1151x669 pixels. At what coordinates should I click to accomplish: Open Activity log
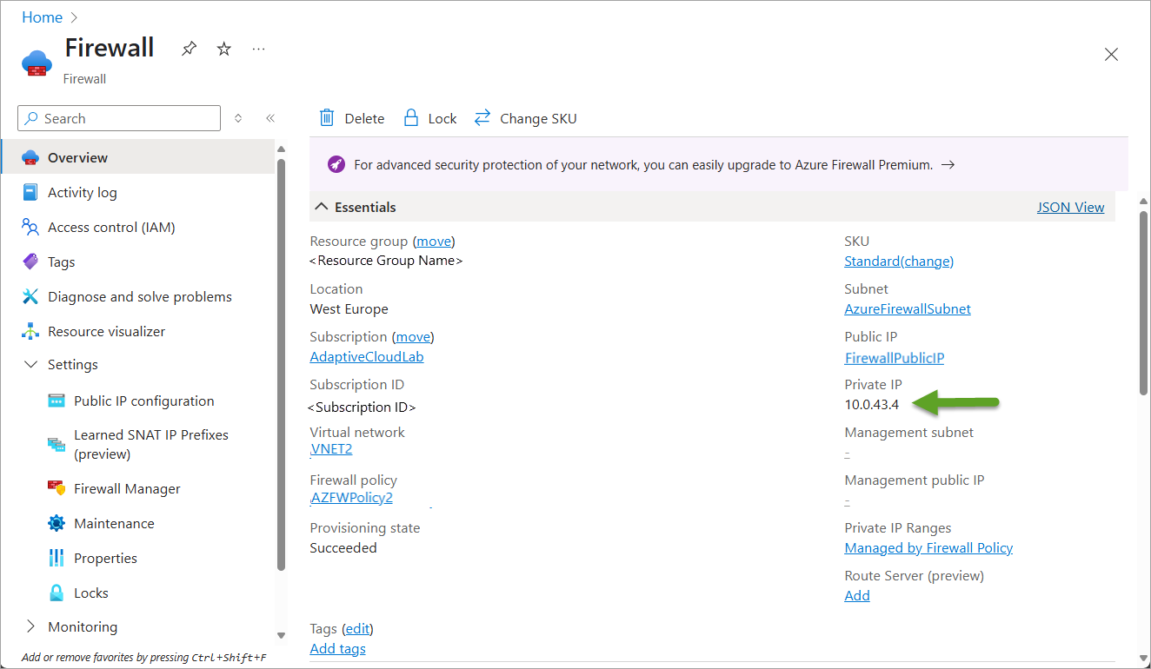82,193
